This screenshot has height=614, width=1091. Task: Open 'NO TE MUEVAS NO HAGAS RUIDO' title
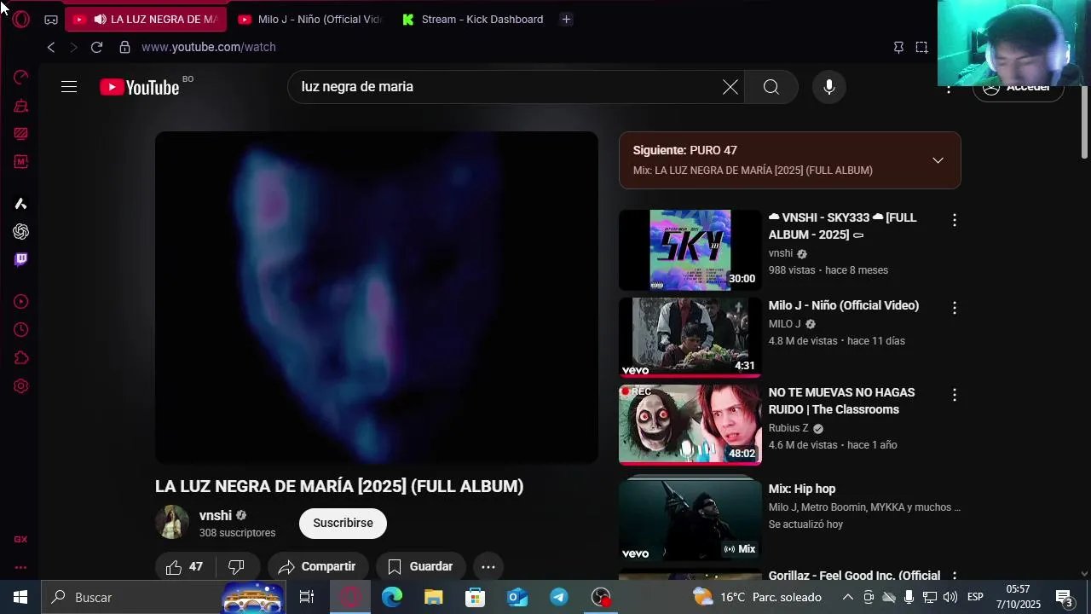point(841,401)
